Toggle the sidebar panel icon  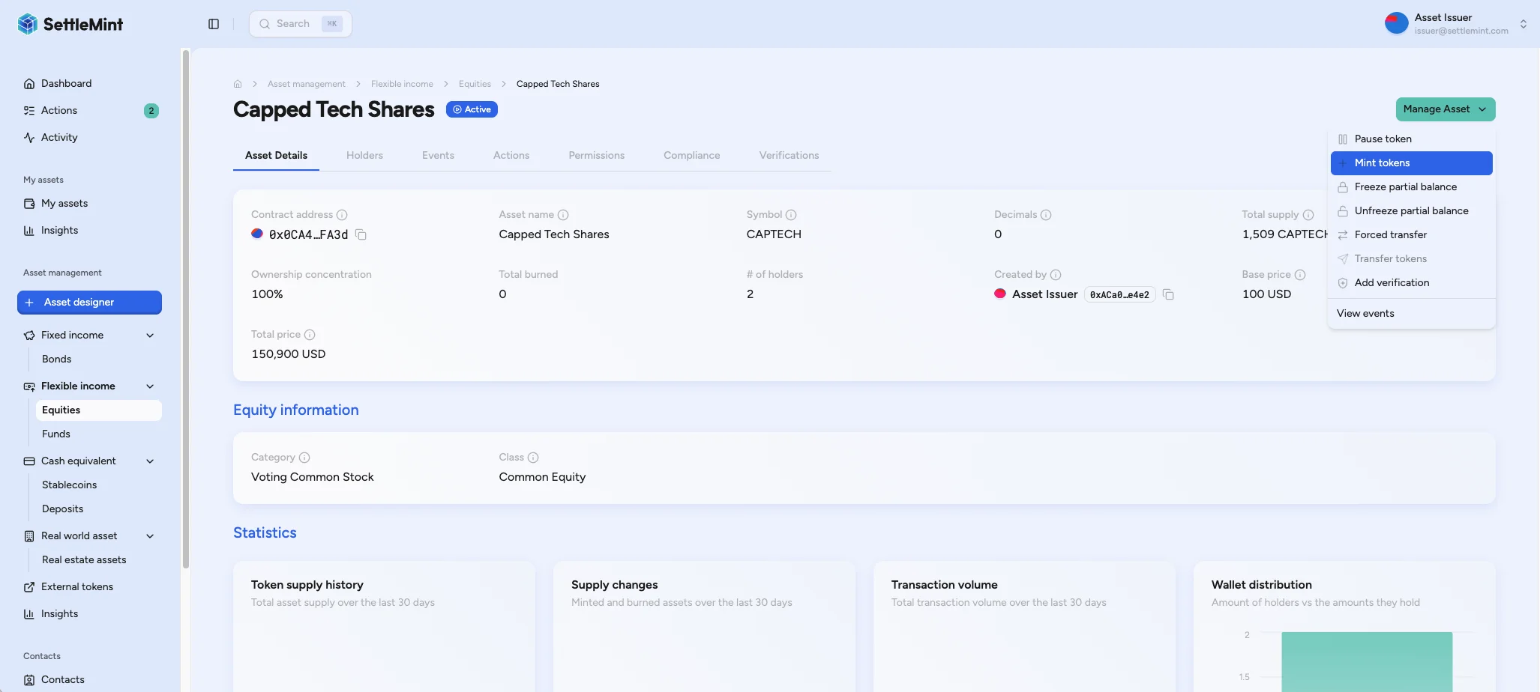214,24
